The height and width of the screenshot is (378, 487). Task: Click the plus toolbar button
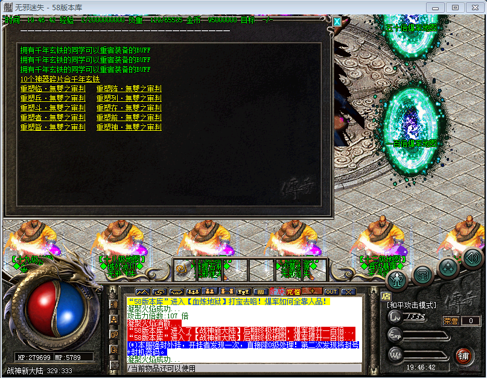(313, 291)
